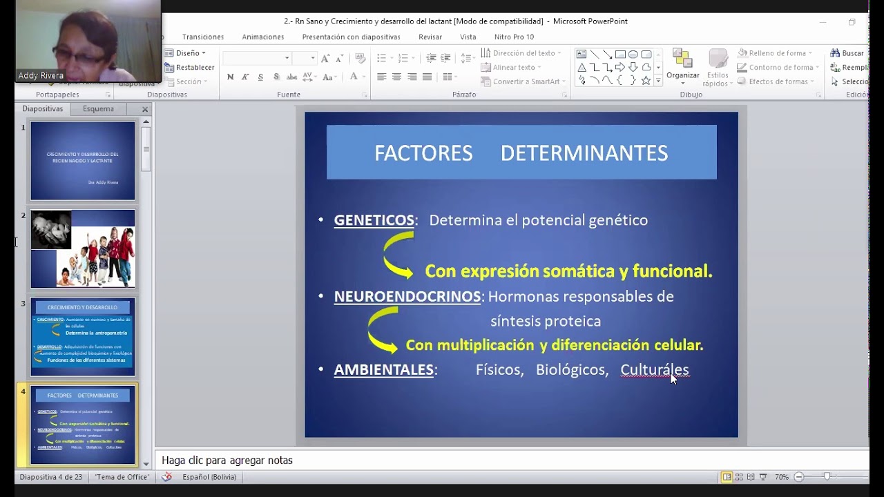The image size is (884, 497).
Task: Switch to Esquema outline tab
Action: [98, 108]
